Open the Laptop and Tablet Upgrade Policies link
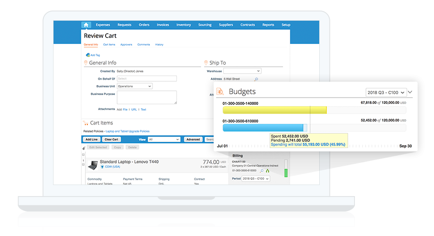Screen dimensions: 434x236 (x=127, y=131)
